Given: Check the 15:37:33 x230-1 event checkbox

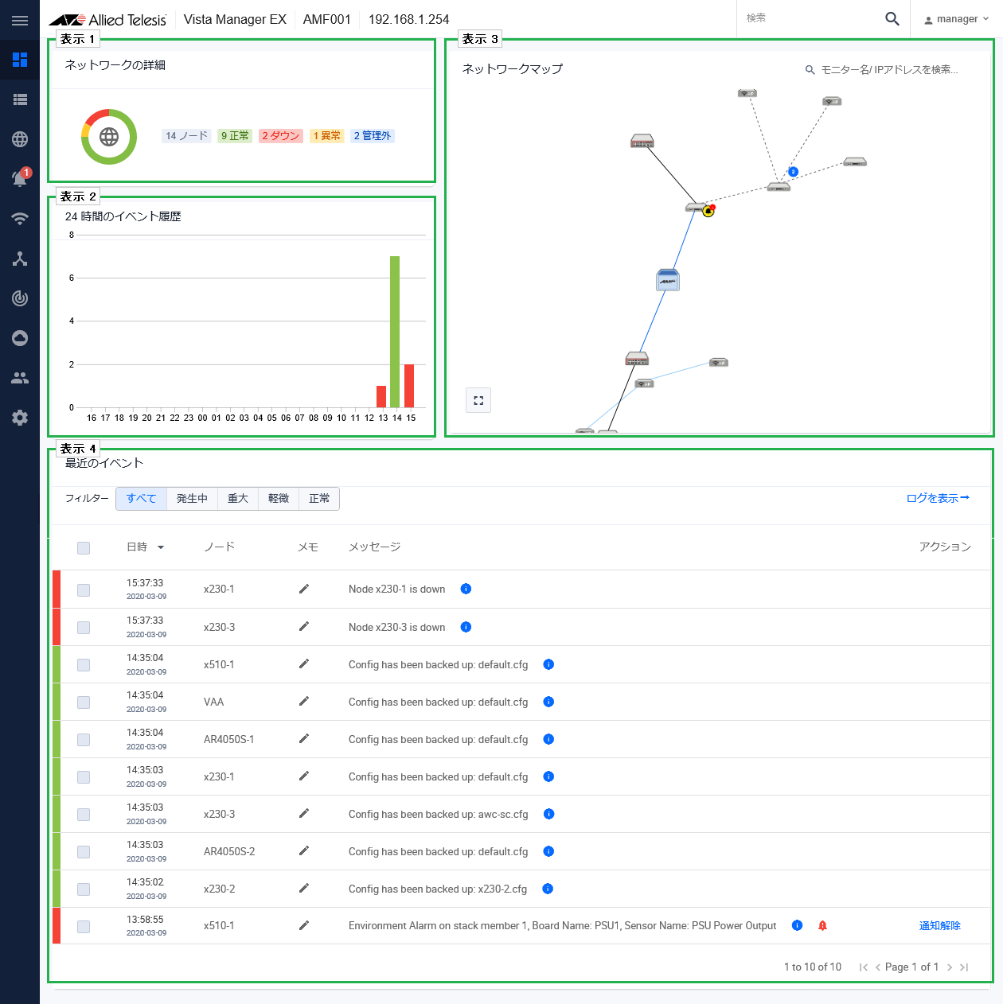Looking at the screenshot, I should click(x=84, y=590).
